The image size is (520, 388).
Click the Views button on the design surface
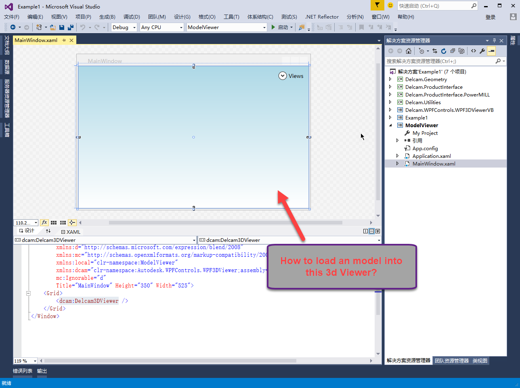pos(291,76)
